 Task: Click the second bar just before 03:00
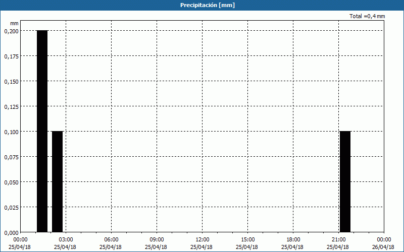(x=58, y=181)
